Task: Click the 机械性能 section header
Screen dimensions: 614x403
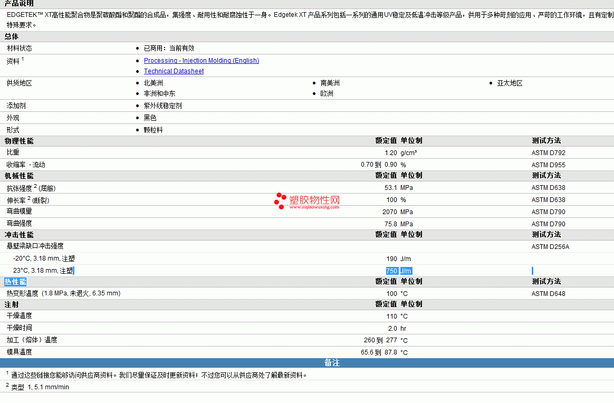Action: pyautogui.click(x=19, y=176)
